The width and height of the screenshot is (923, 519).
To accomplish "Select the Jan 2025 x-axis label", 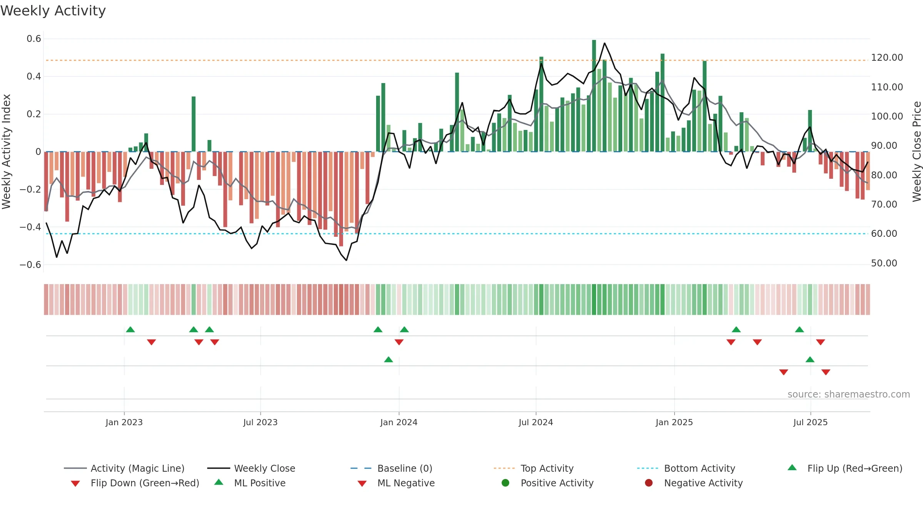I will tap(674, 422).
